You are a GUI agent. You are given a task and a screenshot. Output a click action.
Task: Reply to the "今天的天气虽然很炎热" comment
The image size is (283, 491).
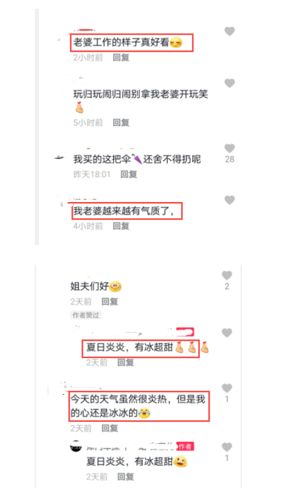[x=109, y=428]
